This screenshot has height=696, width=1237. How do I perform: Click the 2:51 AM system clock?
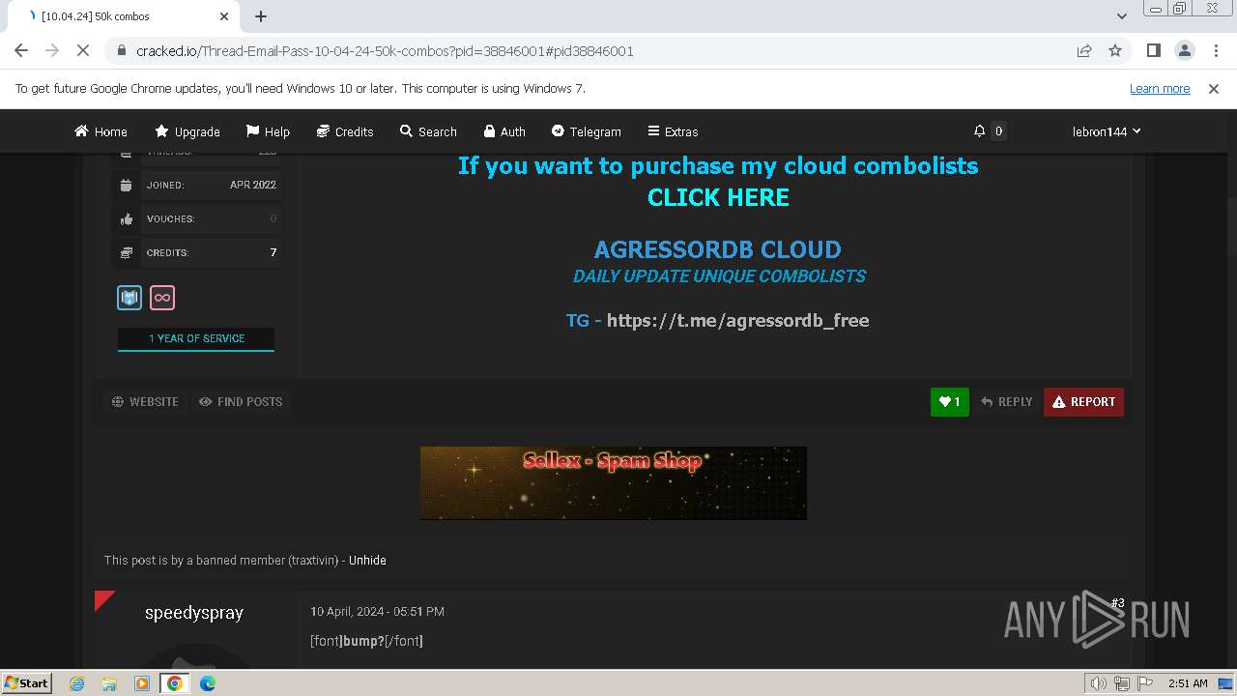[1188, 683]
